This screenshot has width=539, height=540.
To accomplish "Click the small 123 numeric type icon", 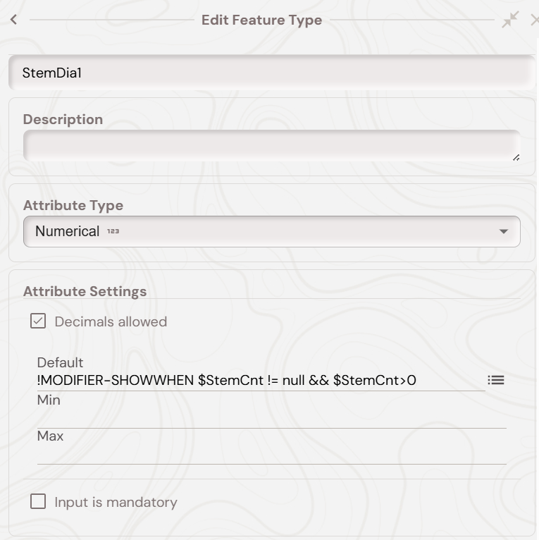I will click(113, 231).
